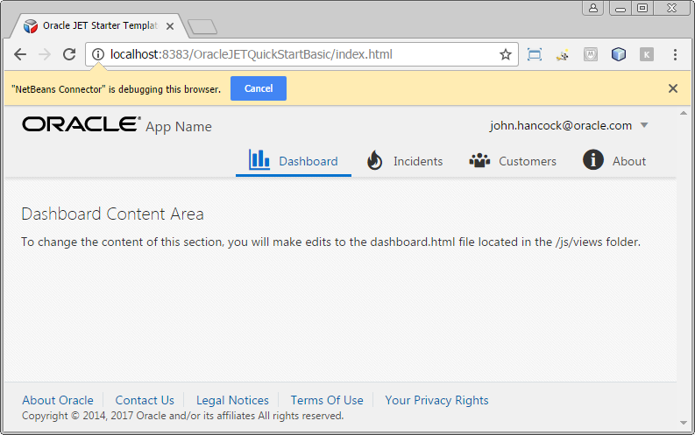Reload the page
Viewport: 695px width, 435px height.
coord(69,54)
